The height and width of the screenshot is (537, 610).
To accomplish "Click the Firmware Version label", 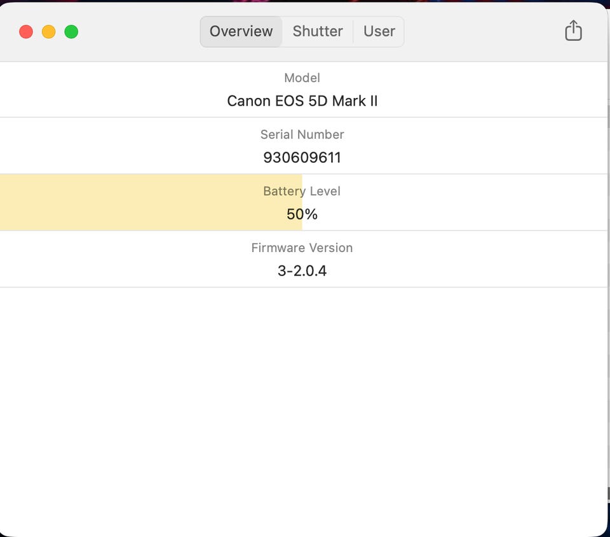I will pyautogui.click(x=302, y=248).
